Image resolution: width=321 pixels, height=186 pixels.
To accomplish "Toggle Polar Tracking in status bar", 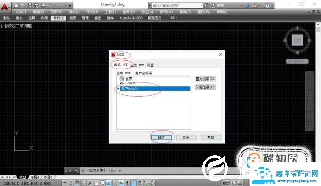I will click(x=89, y=183).
